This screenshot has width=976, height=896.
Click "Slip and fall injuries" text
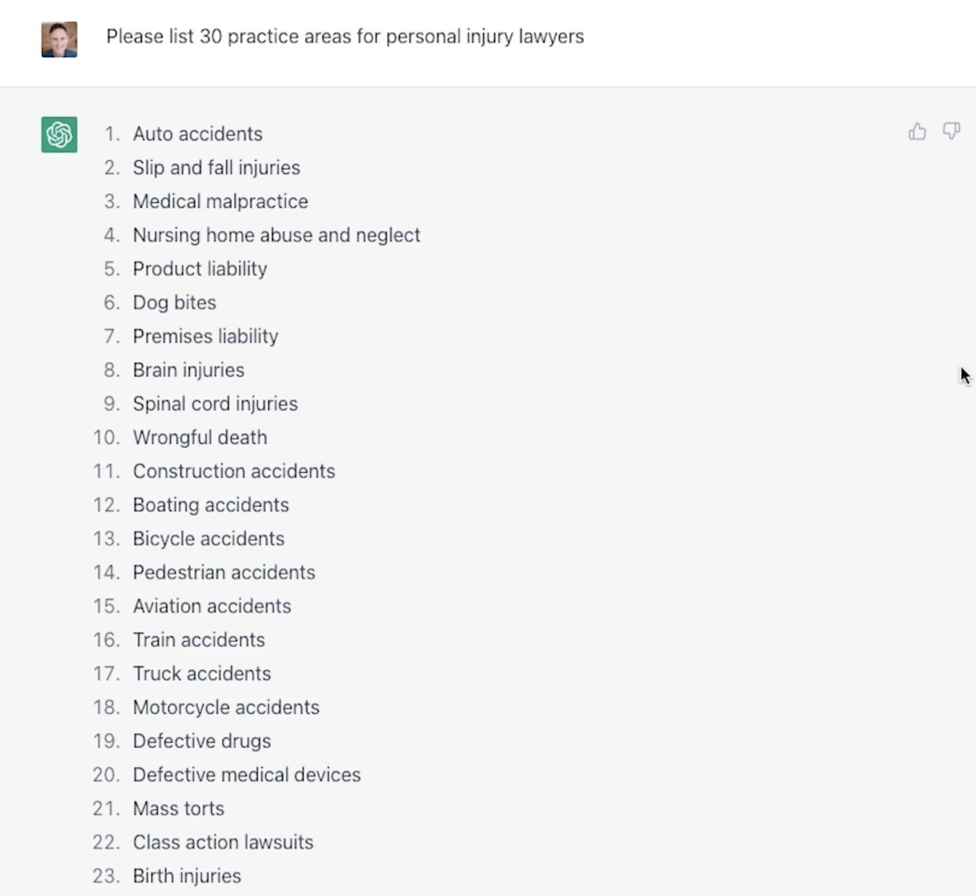tap(216, 168)
